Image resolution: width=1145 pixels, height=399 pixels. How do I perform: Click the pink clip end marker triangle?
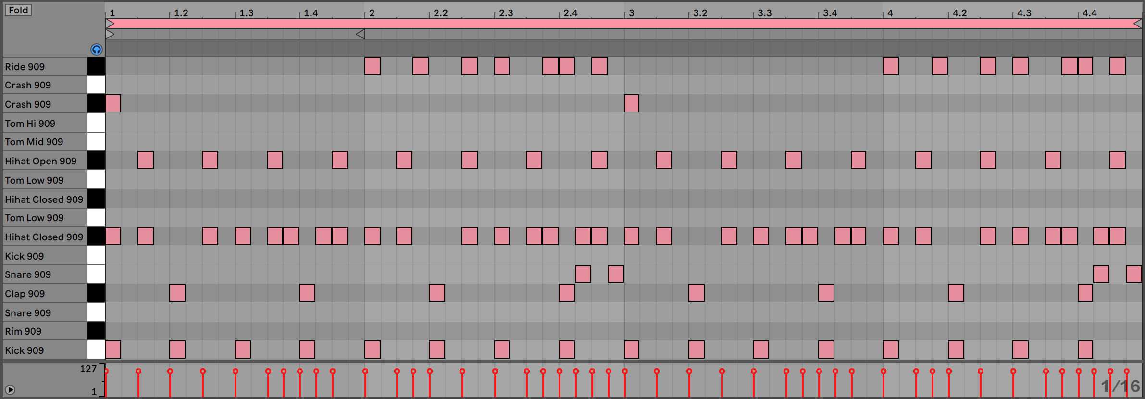1137,24
